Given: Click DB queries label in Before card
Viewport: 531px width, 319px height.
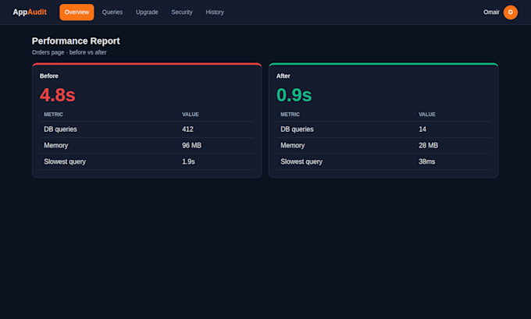Looking at the screenshot, I should [60, 129].
